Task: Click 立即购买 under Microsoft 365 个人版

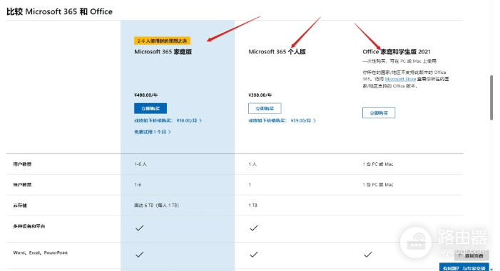Action: 265,108
